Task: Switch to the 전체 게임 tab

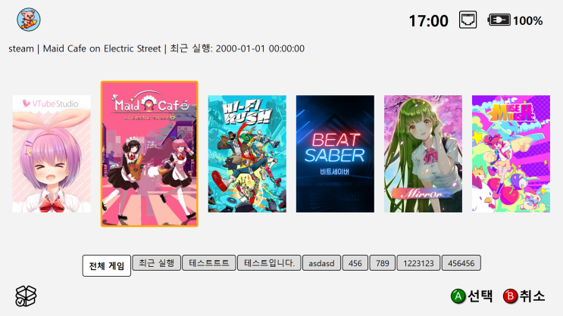Action: click(107, 266)
